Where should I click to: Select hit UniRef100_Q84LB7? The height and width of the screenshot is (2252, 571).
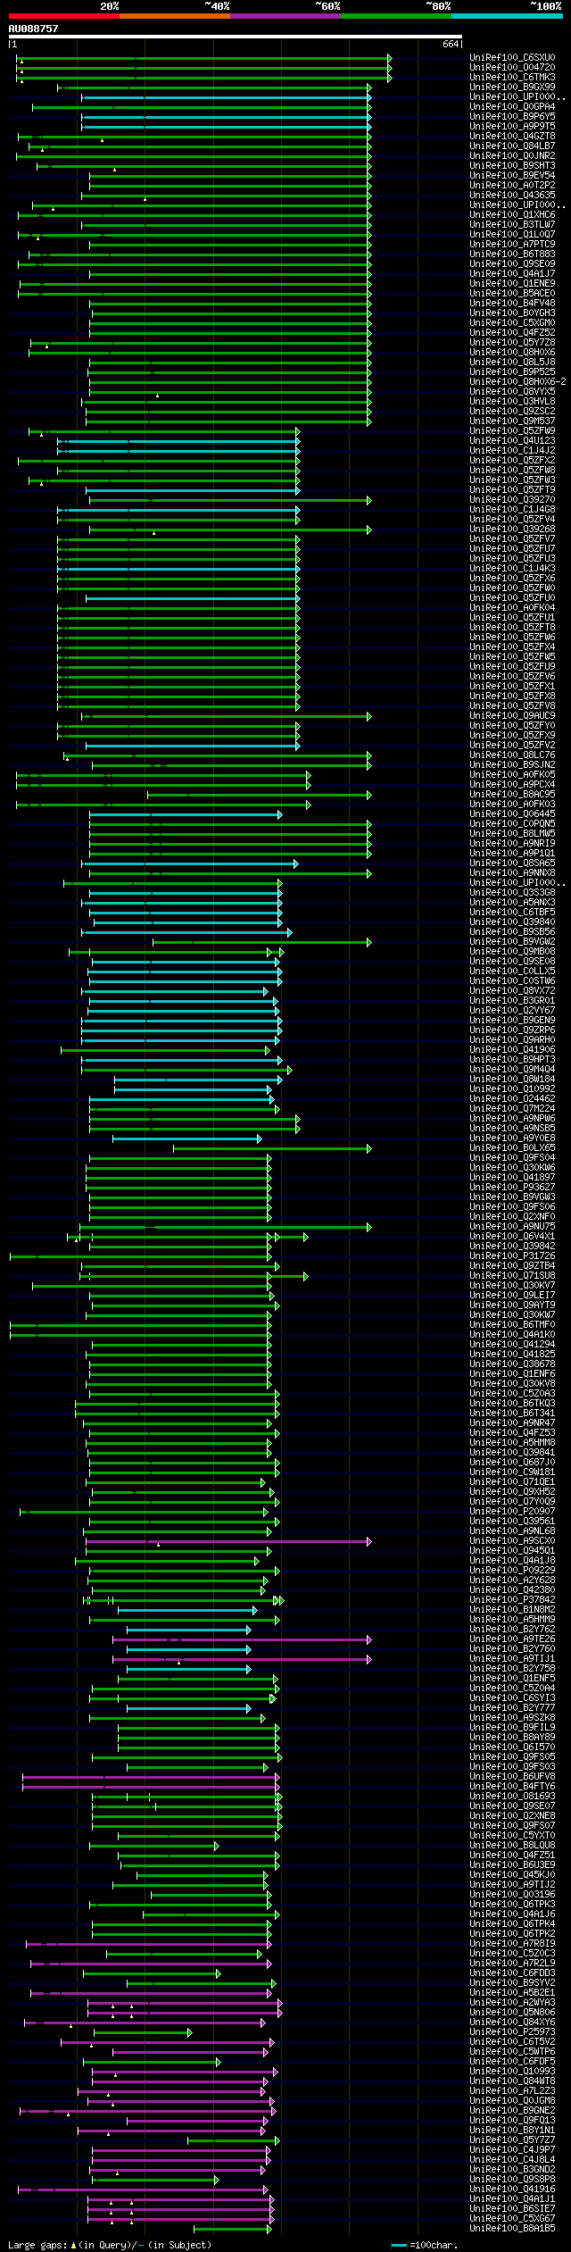(x=512, y=146)
